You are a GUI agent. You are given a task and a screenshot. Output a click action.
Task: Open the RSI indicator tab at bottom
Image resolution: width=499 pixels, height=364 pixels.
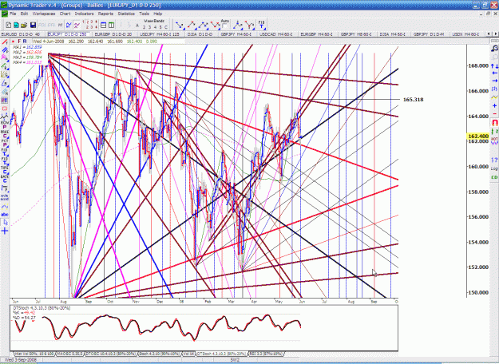pos(266,354)
